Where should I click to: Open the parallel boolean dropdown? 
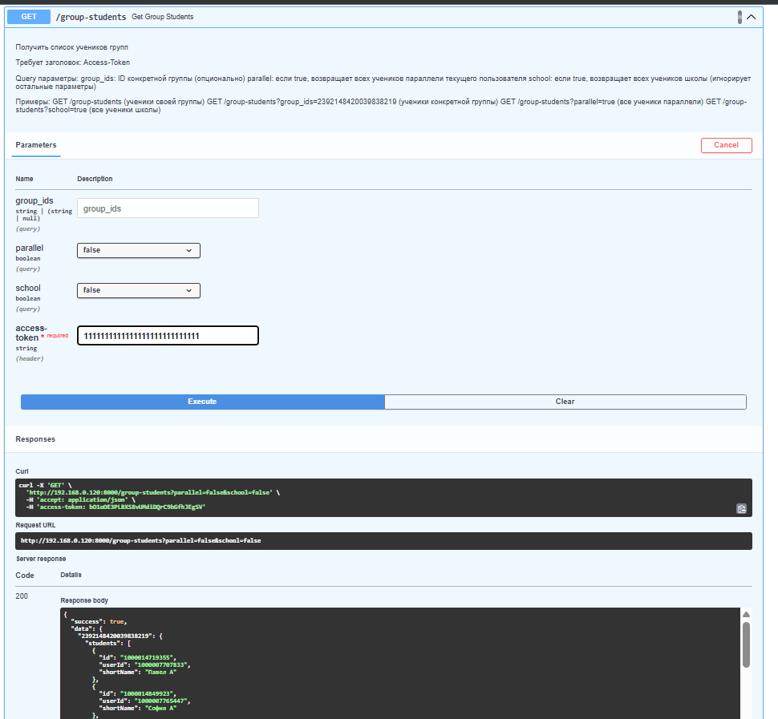tap(139, 250)
